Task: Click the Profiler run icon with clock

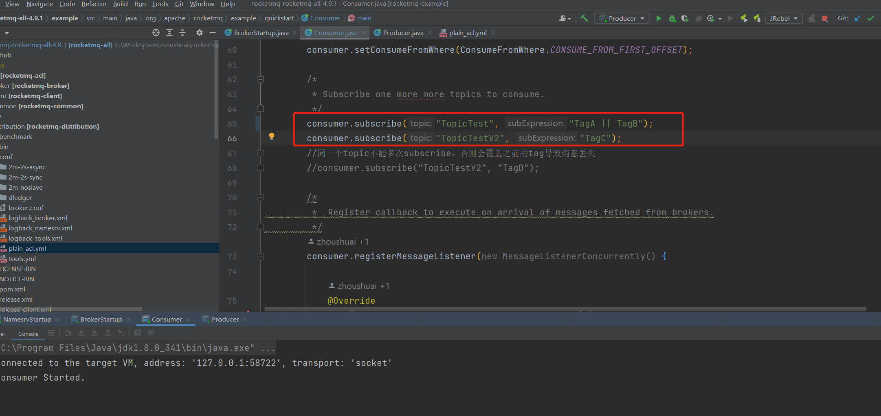Action: [x=711, y=18]
